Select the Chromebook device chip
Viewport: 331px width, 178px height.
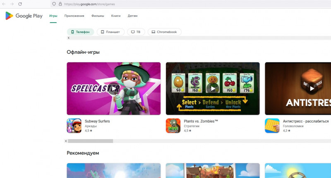[164, 32]
